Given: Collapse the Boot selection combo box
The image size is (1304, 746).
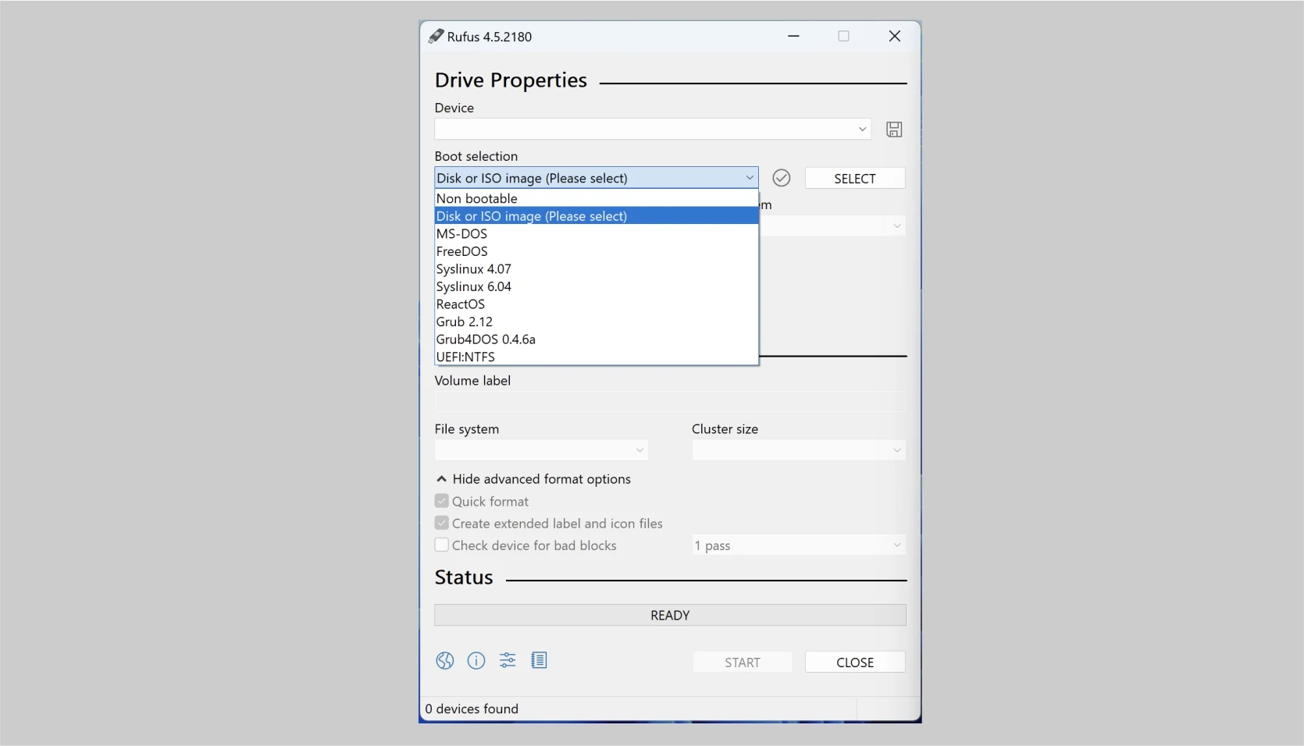Looking at the screenshot, I should point(597,178).
